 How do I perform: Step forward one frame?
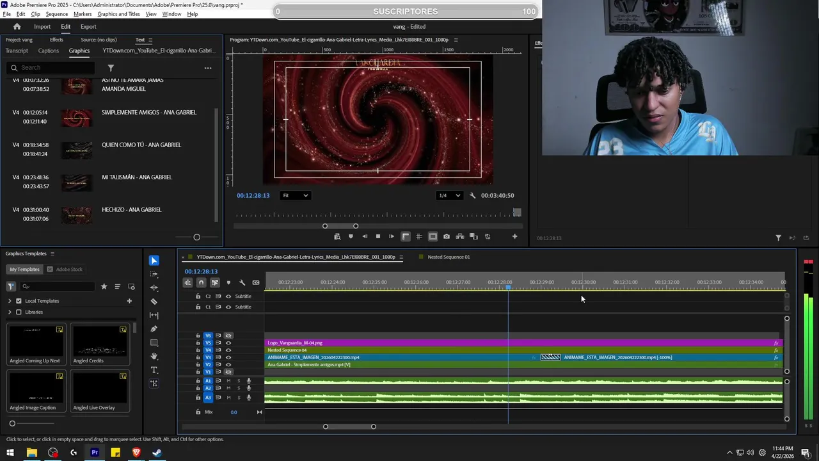(392, 236)
